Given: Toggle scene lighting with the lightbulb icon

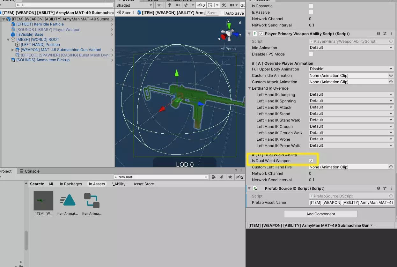Looking at the screenshot, I should click(x=170, y=5).
